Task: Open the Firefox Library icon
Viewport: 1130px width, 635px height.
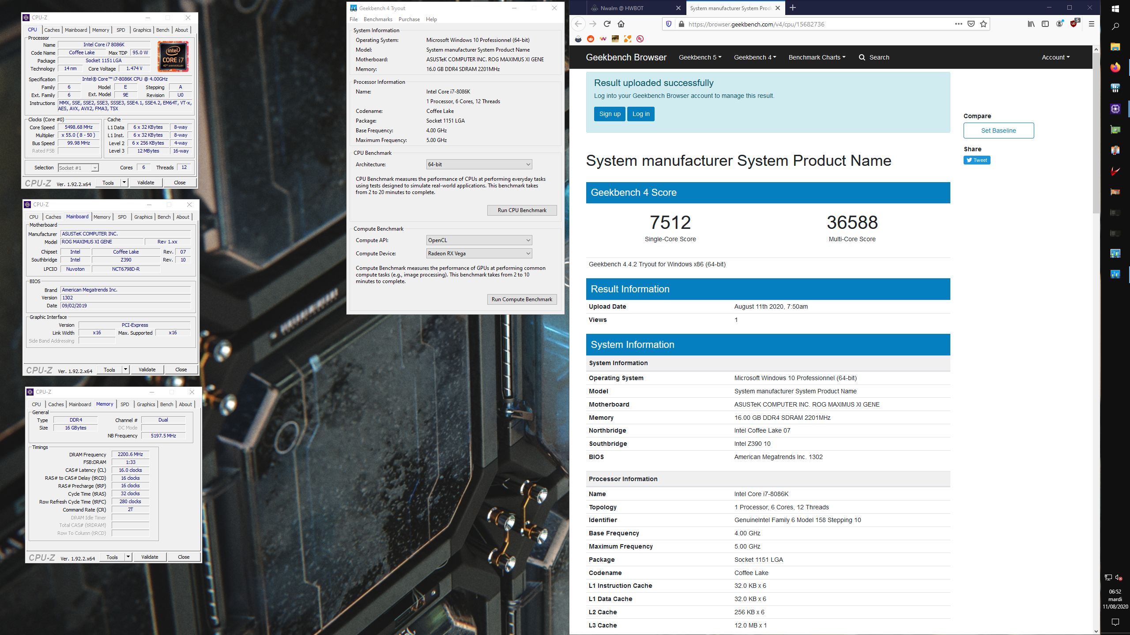Action: 1031,24
